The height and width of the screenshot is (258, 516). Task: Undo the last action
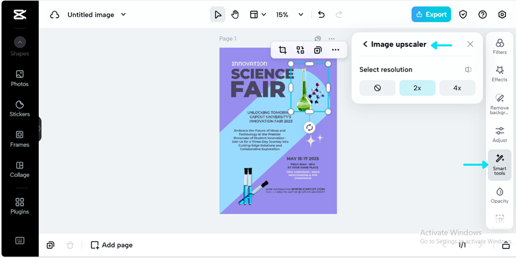(321, 15)
